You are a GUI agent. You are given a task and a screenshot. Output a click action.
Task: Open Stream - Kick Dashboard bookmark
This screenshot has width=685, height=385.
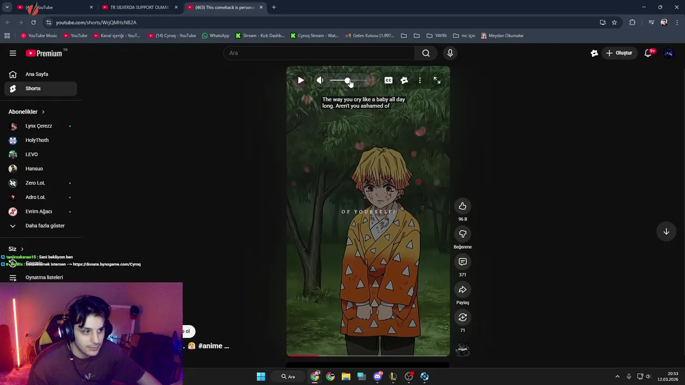coord(260,36)
